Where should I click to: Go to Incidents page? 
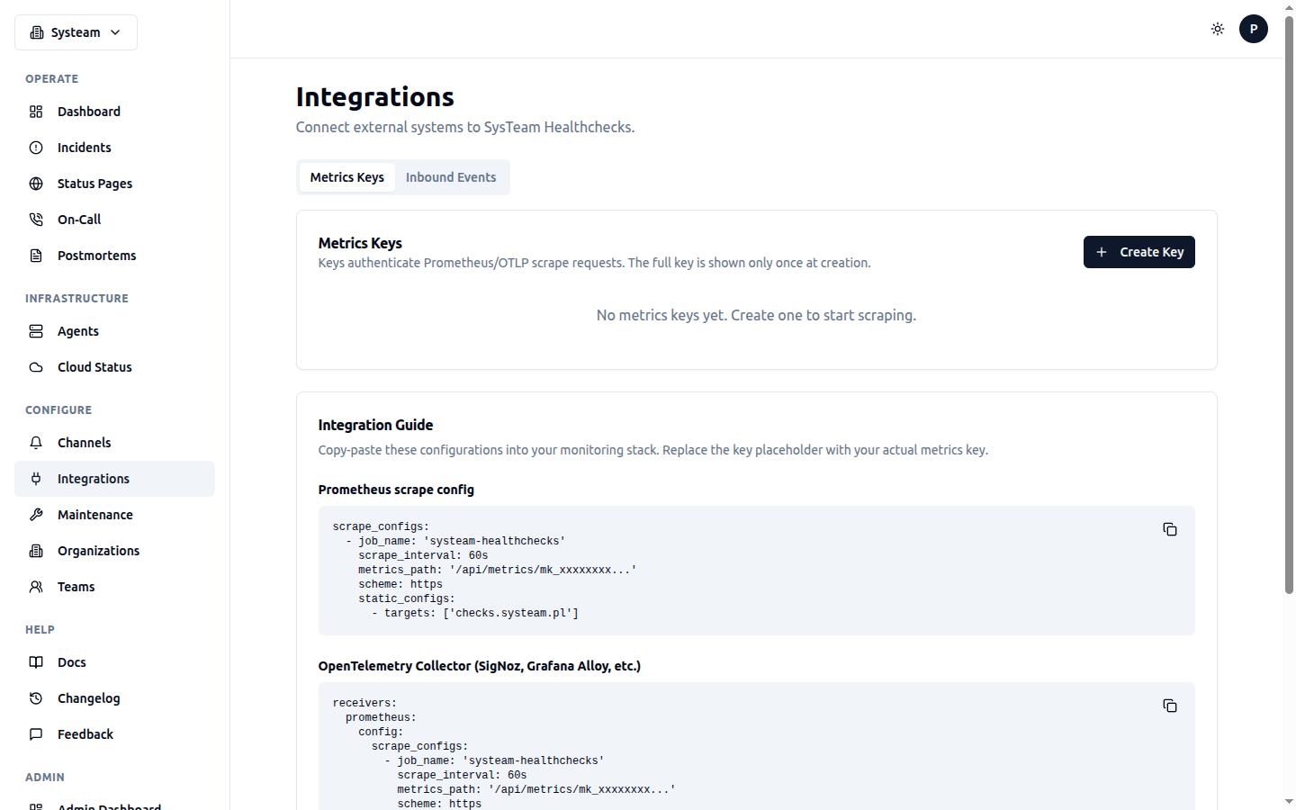114,148
